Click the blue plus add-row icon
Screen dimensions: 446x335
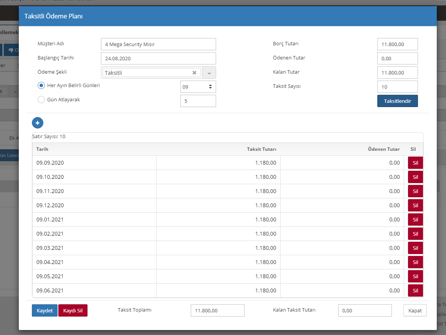(x=38, y=123)
